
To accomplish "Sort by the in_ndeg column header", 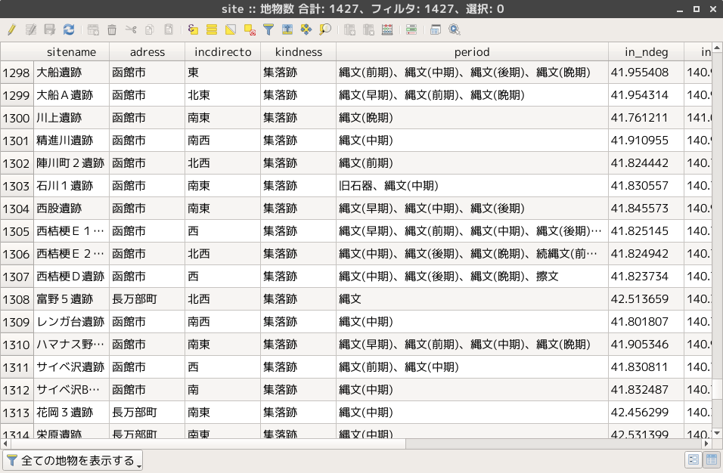I will click(x=646, y=52).
